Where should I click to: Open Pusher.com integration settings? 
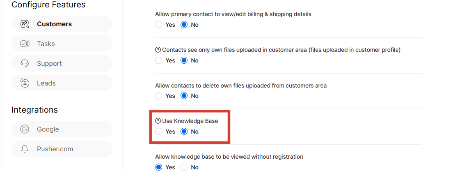pyautogui.click(x=55, y=149)
